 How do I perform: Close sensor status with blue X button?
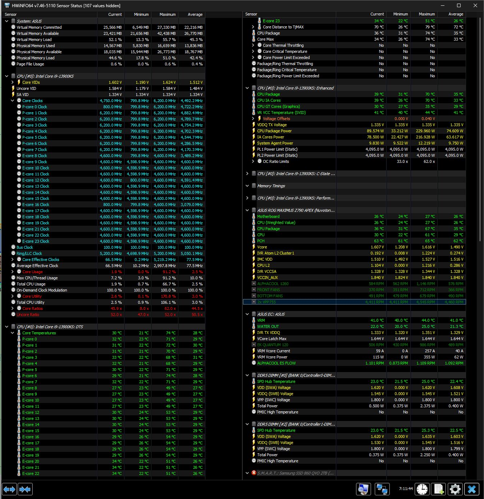pos(472,489)
